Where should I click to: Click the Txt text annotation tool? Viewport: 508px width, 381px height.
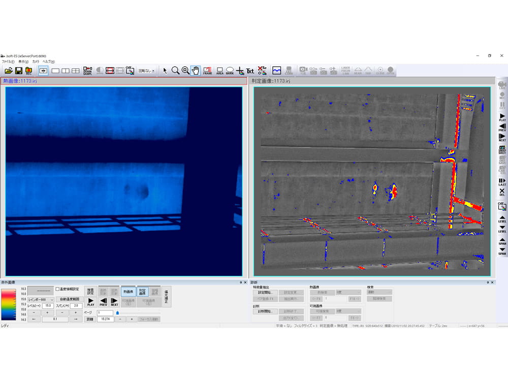(x=250, y=71)
